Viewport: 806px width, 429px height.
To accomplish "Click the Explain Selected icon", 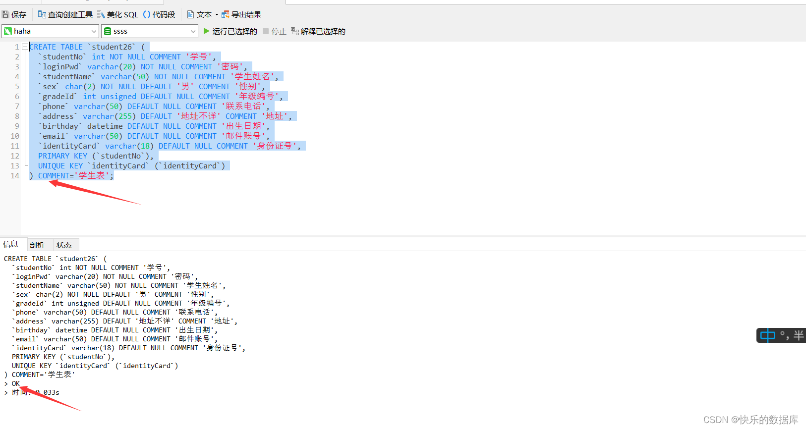I will pos(295,31).
